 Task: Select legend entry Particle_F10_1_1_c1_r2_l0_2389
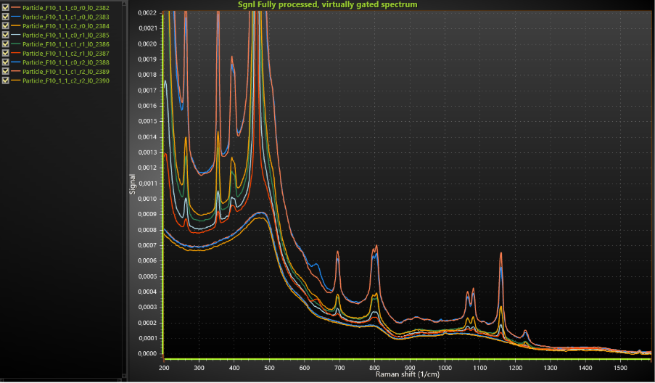pyautogui.click(x=65, y=71)
